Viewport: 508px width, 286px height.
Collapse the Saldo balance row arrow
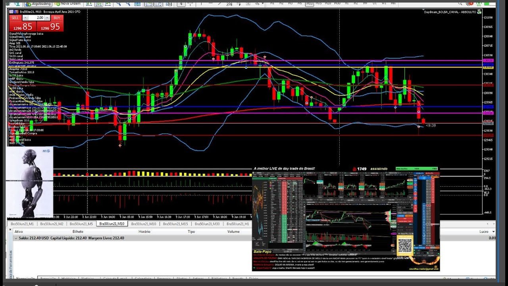point(16,238)
